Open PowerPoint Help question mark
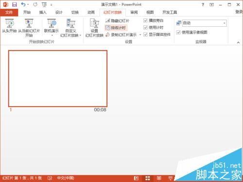The image size is (243, 182). 203,4
